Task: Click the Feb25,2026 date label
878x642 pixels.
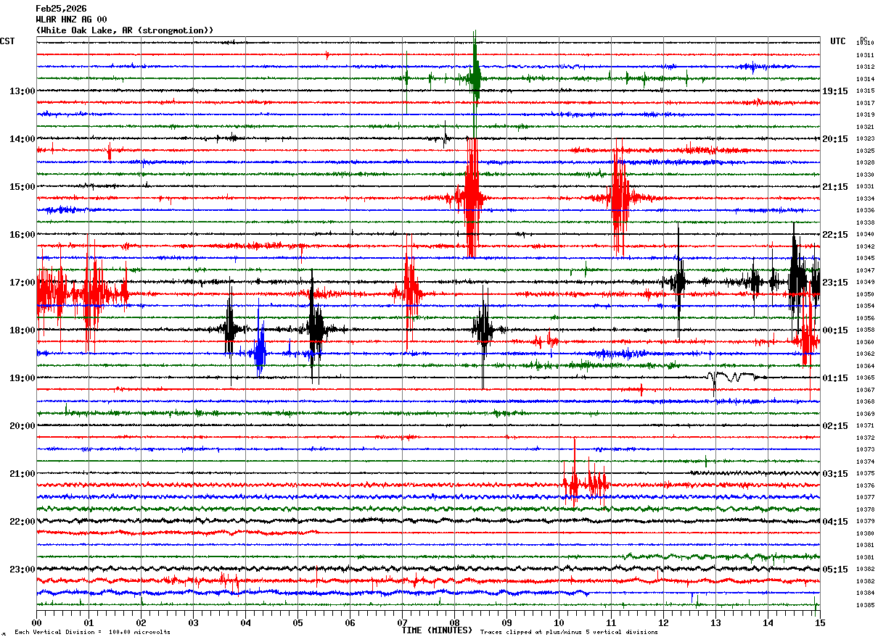Action: (x=61, y=9)
